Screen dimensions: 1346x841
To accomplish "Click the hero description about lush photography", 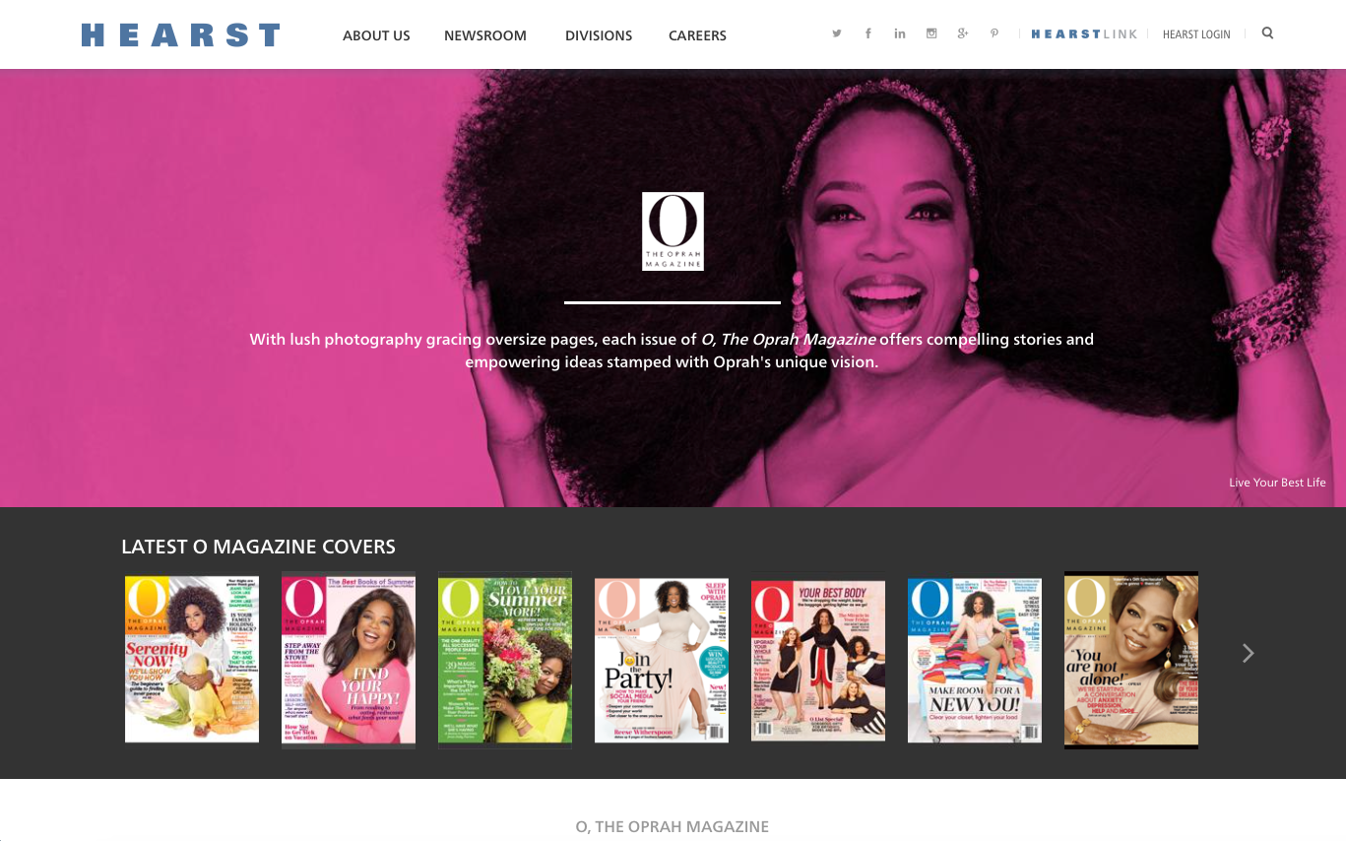I will point(672,351).
